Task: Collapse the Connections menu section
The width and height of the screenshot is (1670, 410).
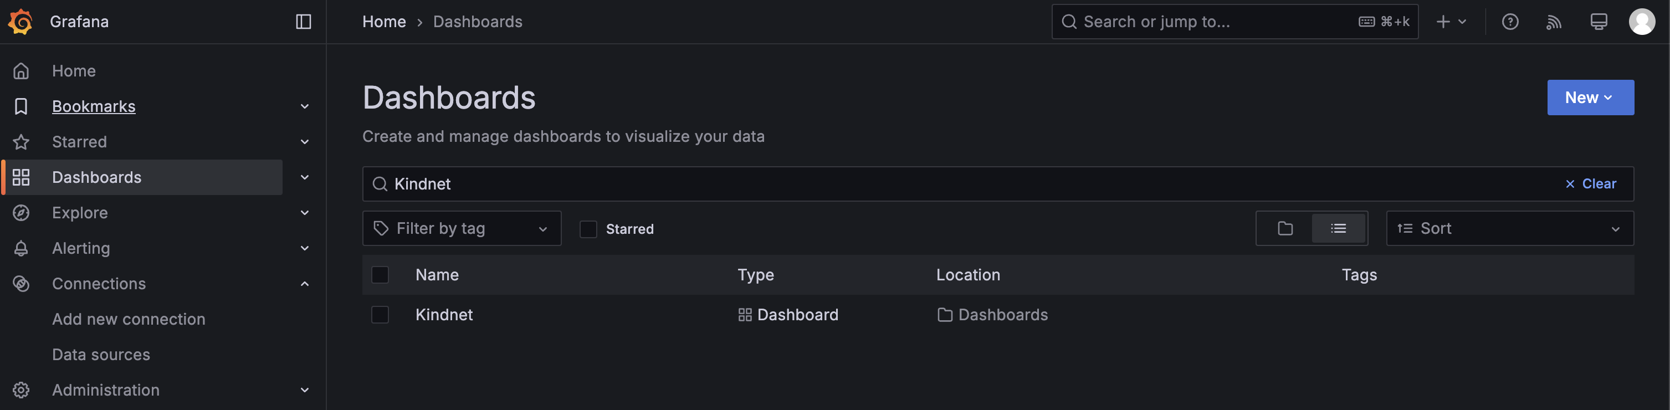Action: [x=305, y=284]
